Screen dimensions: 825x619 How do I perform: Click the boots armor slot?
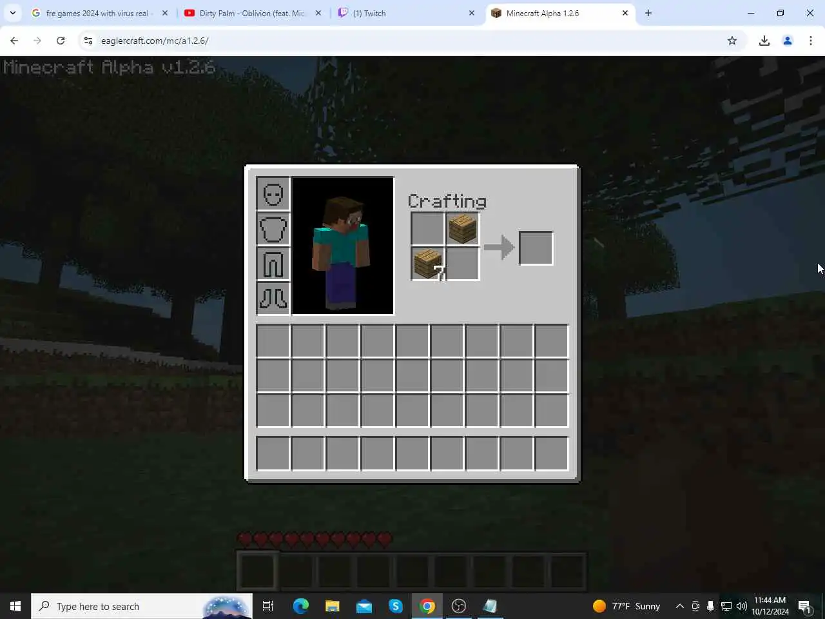pyautogui.click(x=273, y=299)
